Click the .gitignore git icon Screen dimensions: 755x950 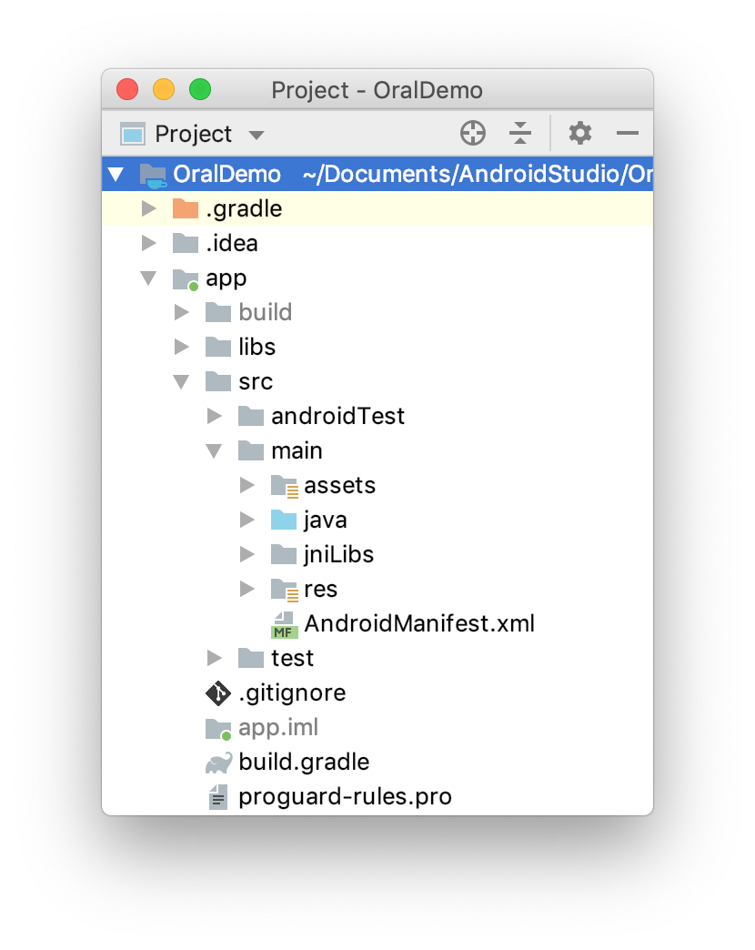218,693
